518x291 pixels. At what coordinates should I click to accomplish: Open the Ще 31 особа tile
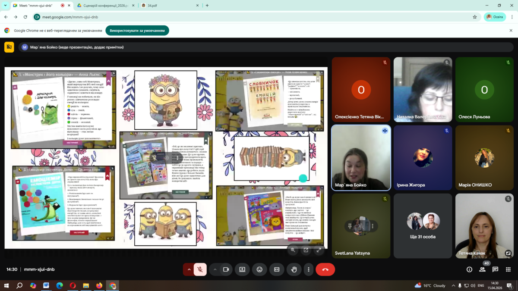[x=423, y=225]
